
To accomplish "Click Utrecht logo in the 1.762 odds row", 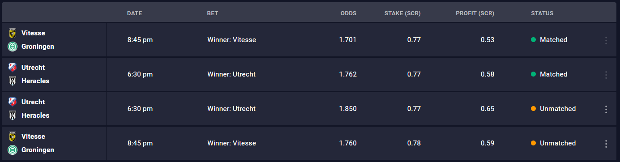I will point(12,68).
